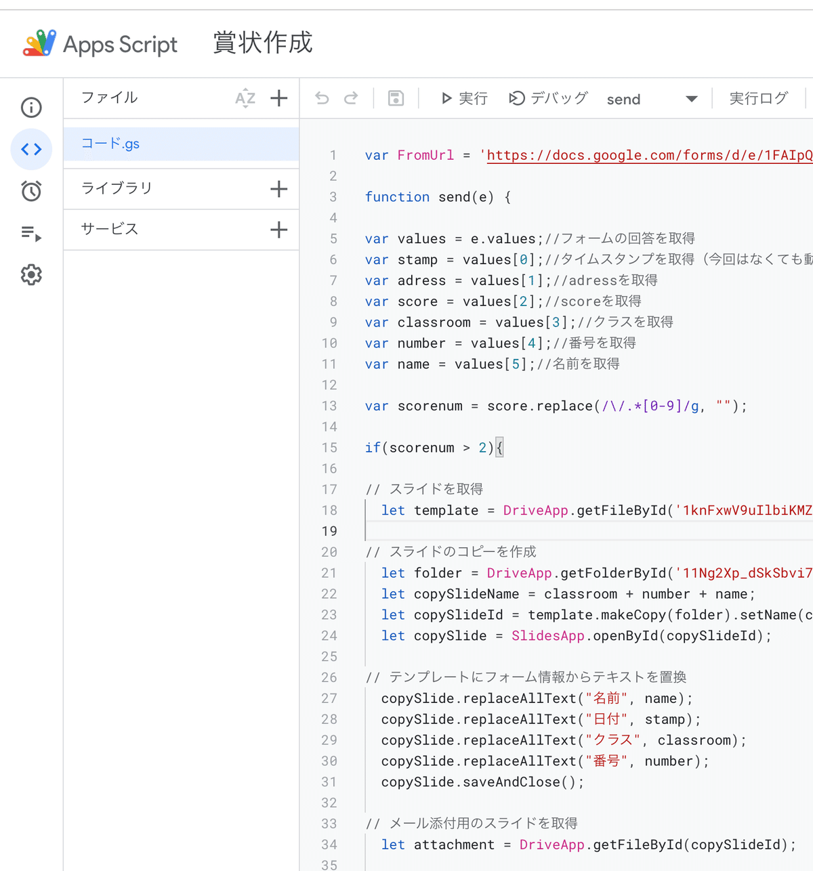Add a service with サービス plus icon

[278, 230]
